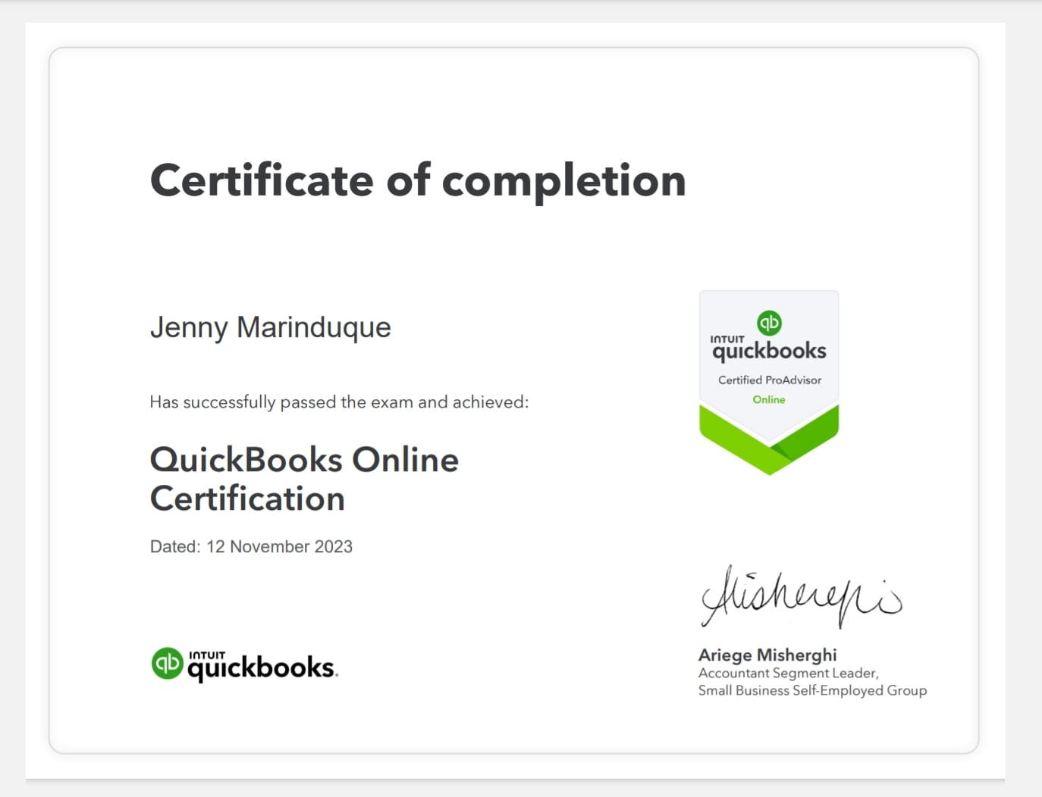Click the QuickBooks qb logo in the badge
The image size is (1042, 797).
tap(768, 323)
